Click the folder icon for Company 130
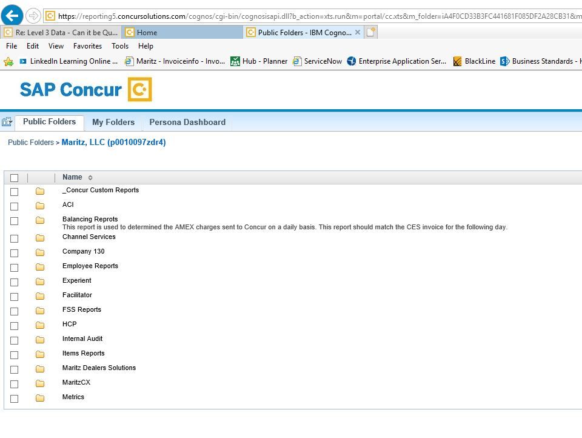 (40, 252)
